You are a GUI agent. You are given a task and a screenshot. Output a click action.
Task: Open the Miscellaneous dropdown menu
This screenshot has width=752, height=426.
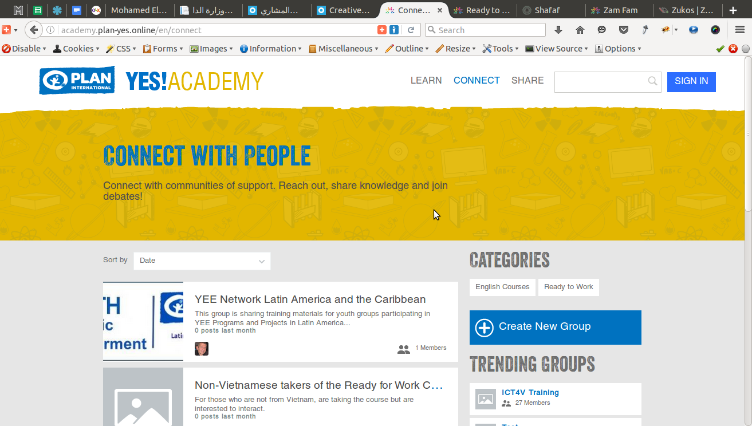(x=344, y=49)
